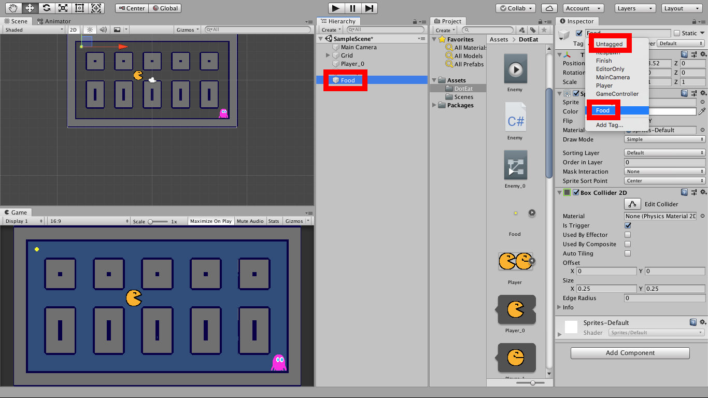Open the Layers dropdown in toolbar

pos(635,8)
